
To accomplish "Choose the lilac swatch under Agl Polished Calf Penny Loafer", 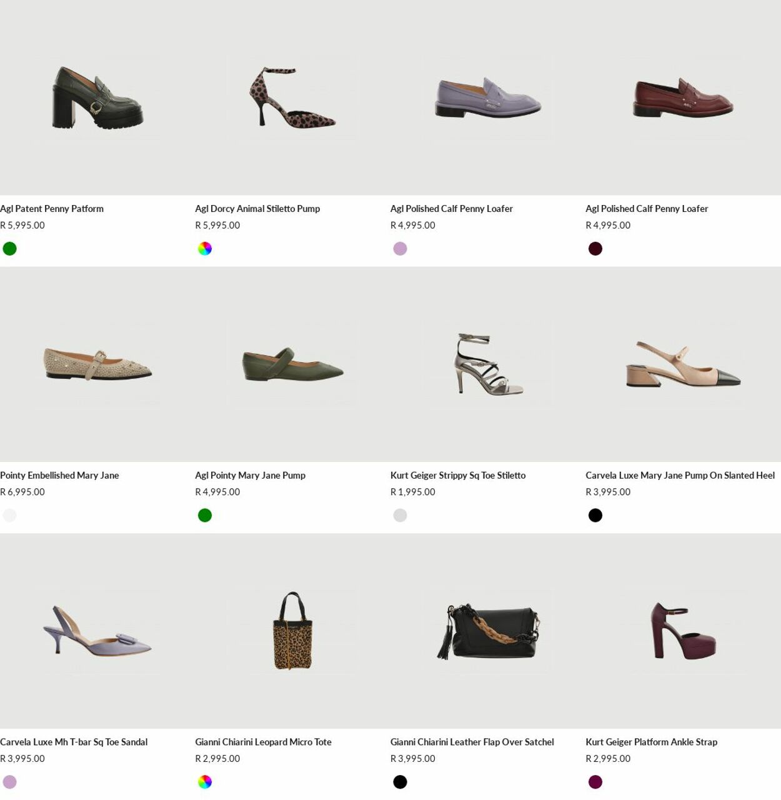I will 400,249.
